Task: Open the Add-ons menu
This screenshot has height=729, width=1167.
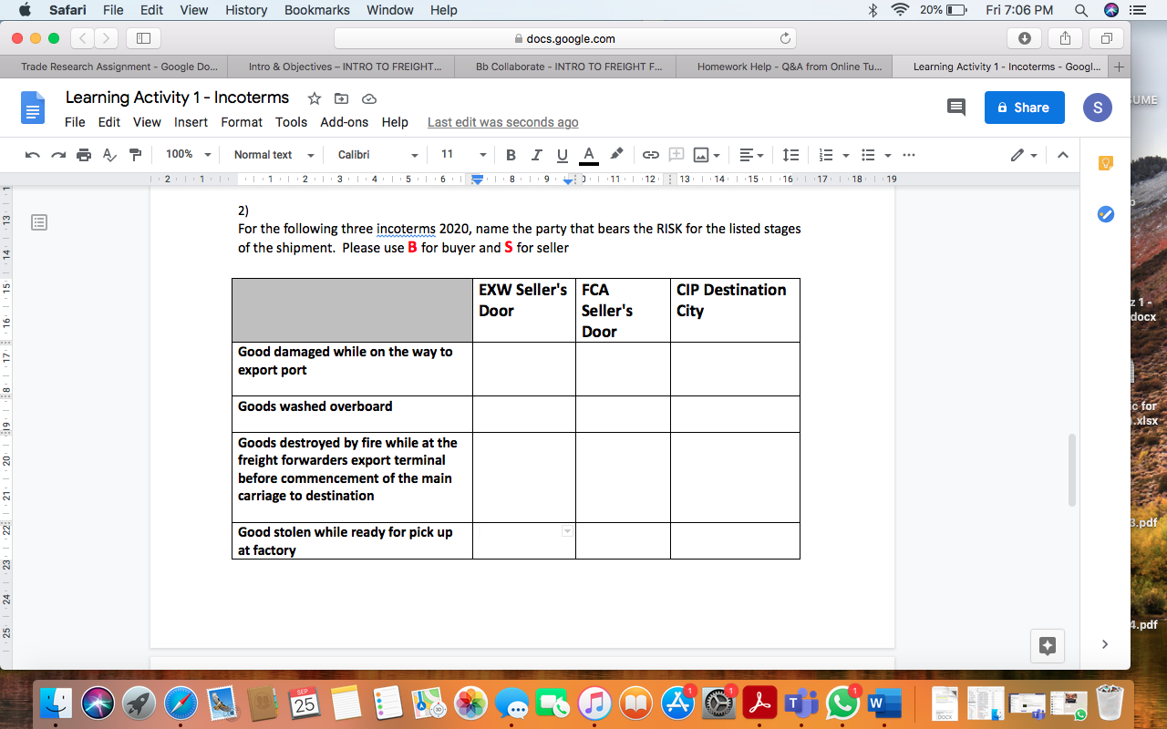Action: point(345,122)
